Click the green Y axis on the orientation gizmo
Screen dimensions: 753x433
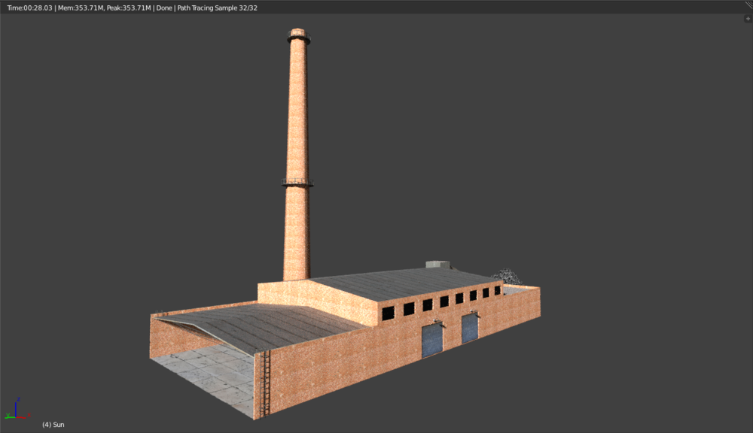tap(8, 416)
